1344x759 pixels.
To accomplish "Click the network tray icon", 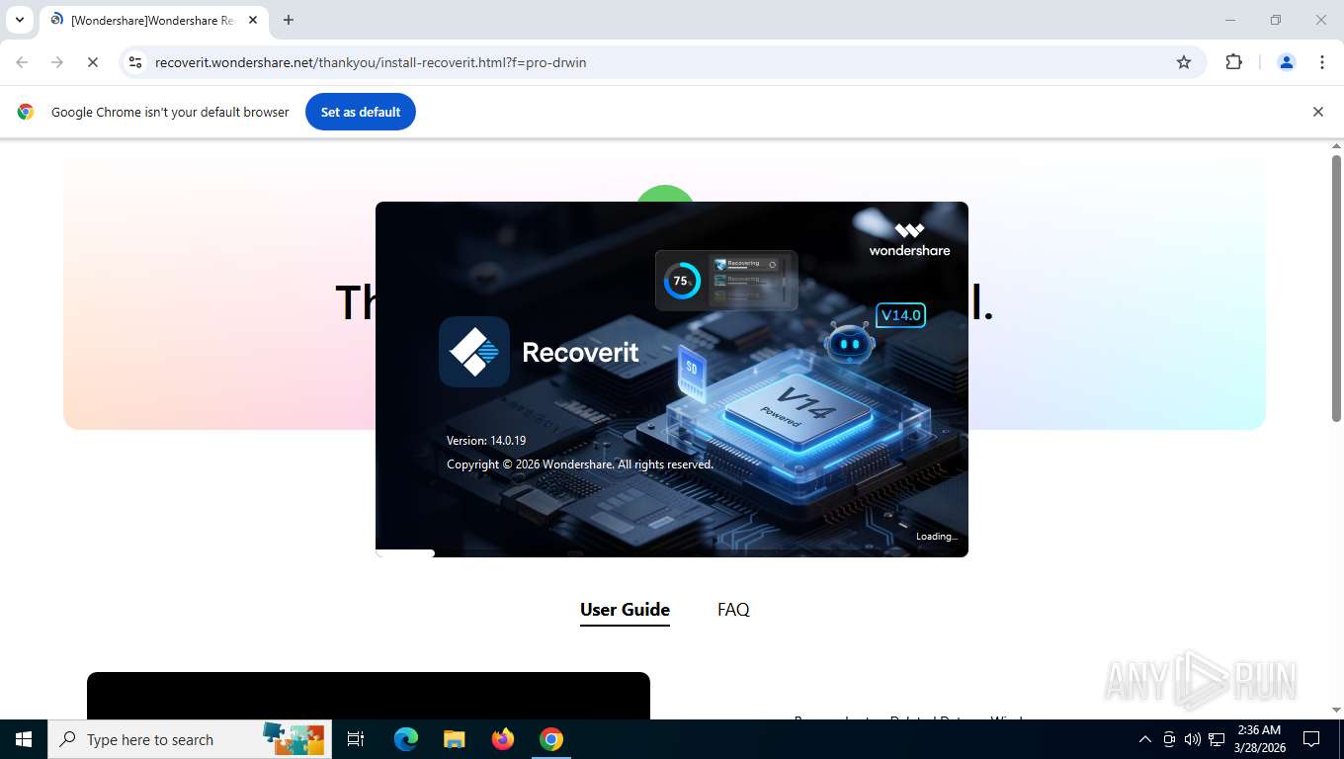I will click(1217, 739).
